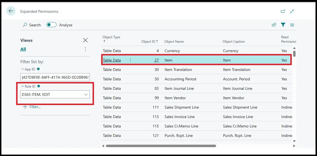Select the Item Journal Line name cell
Screen dimensions: 317x156
pos(179,88)
